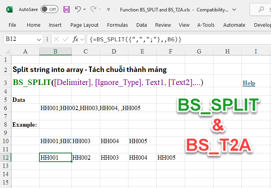Click the Select All corner triangle
The image size is (271, 188).
click(x=7, y=52)
